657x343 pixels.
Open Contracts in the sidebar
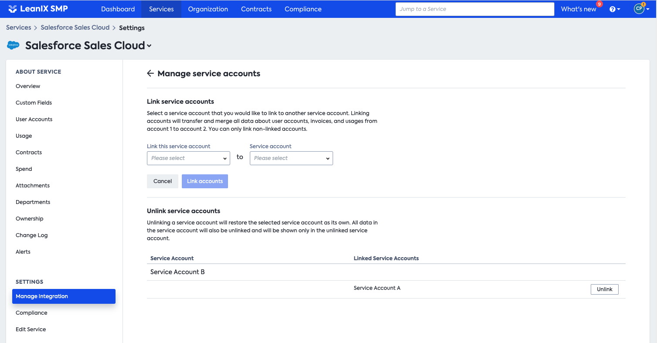[29, 153]
